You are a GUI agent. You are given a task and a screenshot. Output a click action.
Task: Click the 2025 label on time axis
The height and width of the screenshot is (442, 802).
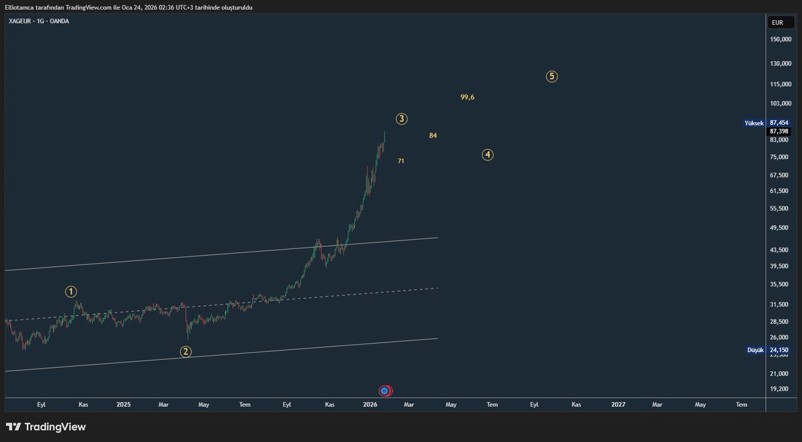(x=124, y=404)
